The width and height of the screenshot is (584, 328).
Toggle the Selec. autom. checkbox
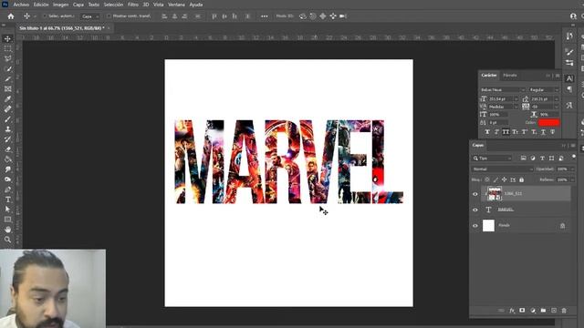click(x=45, y=16)
